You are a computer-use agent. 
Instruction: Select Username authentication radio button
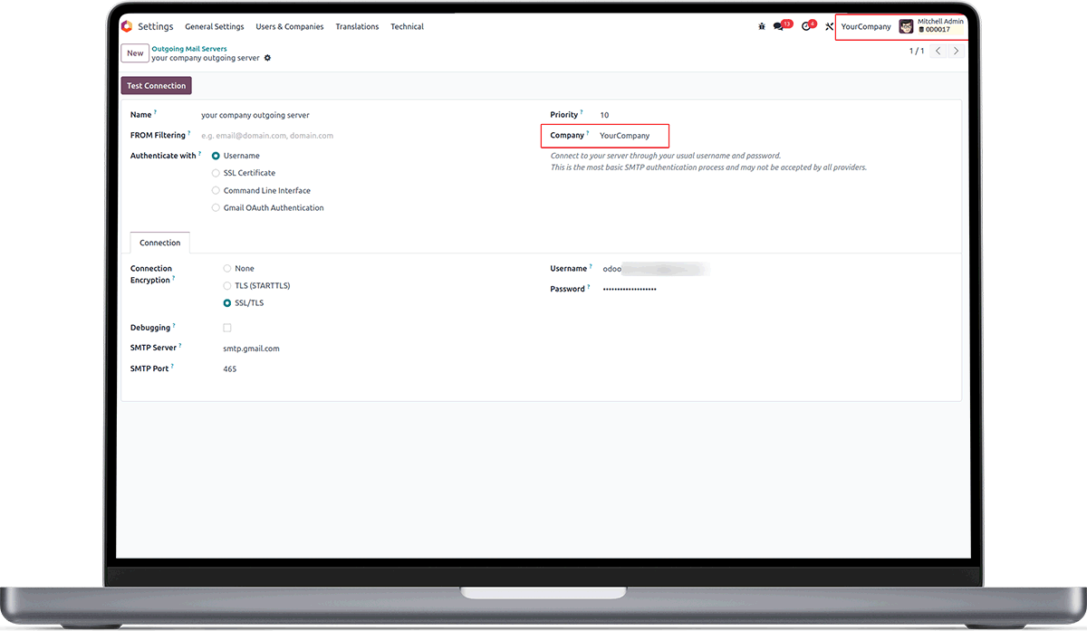(216, 156)
